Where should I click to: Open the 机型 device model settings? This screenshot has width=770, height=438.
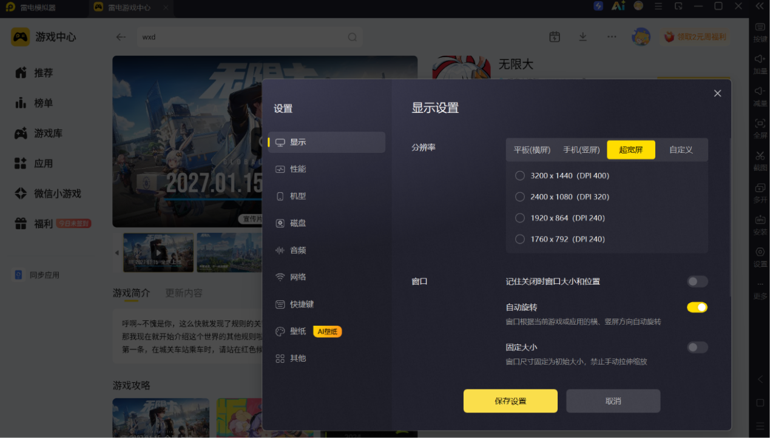point(326,196)
